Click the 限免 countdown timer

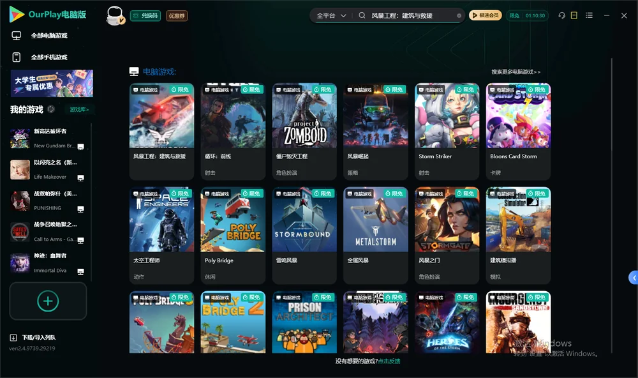[x=528, y=15]
